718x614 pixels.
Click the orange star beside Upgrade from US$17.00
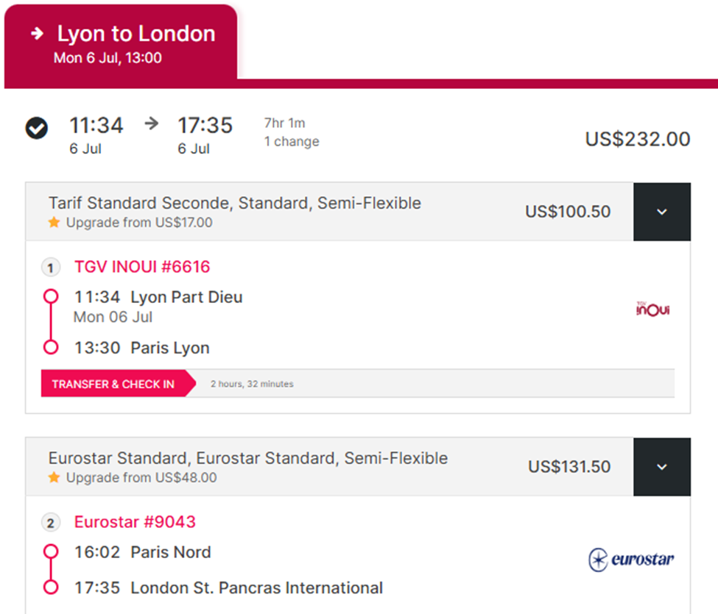54,223
